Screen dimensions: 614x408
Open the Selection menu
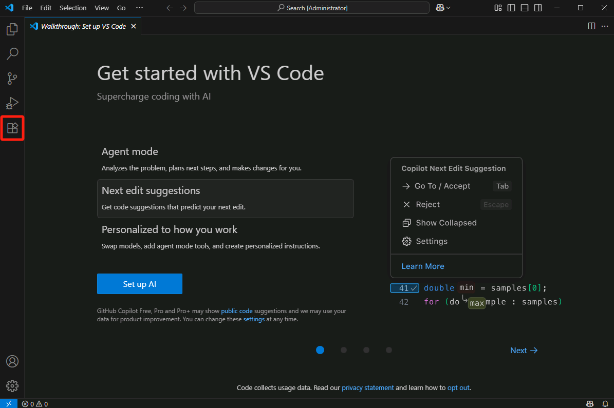click(x=73, y=8)
